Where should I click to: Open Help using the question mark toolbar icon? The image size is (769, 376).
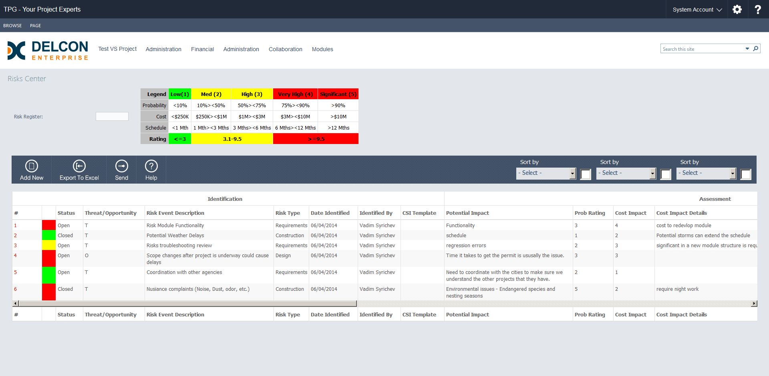tap(151, 169)
